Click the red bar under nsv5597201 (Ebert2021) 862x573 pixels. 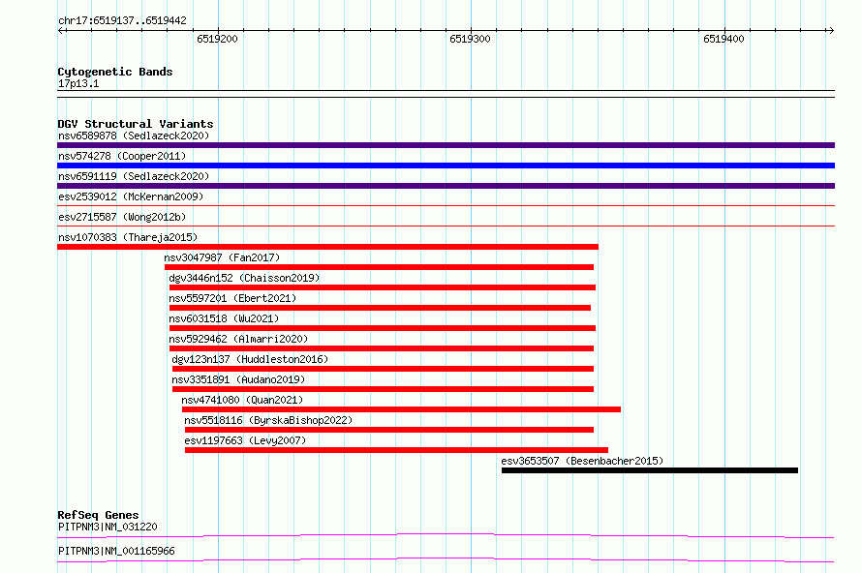coord(380,308)
